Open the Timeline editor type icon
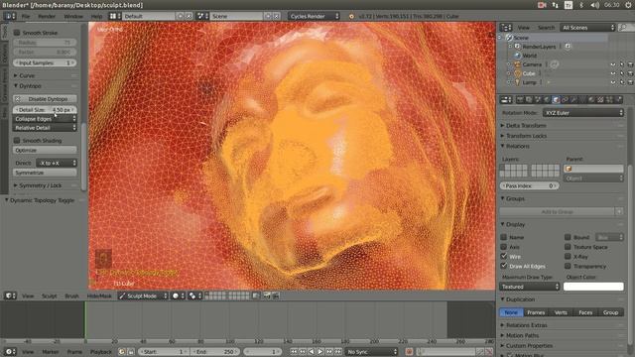635x357 pixels. click(10, 352)
